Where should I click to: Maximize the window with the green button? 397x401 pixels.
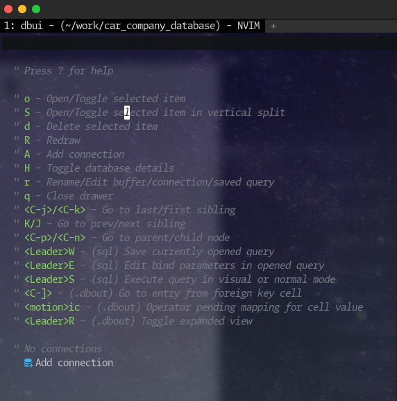click(x=36, y=9)
